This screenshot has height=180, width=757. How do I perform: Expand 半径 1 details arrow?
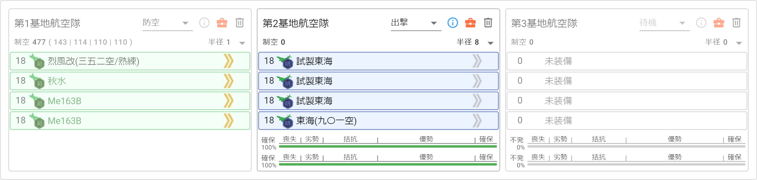(x=242, y=43)
